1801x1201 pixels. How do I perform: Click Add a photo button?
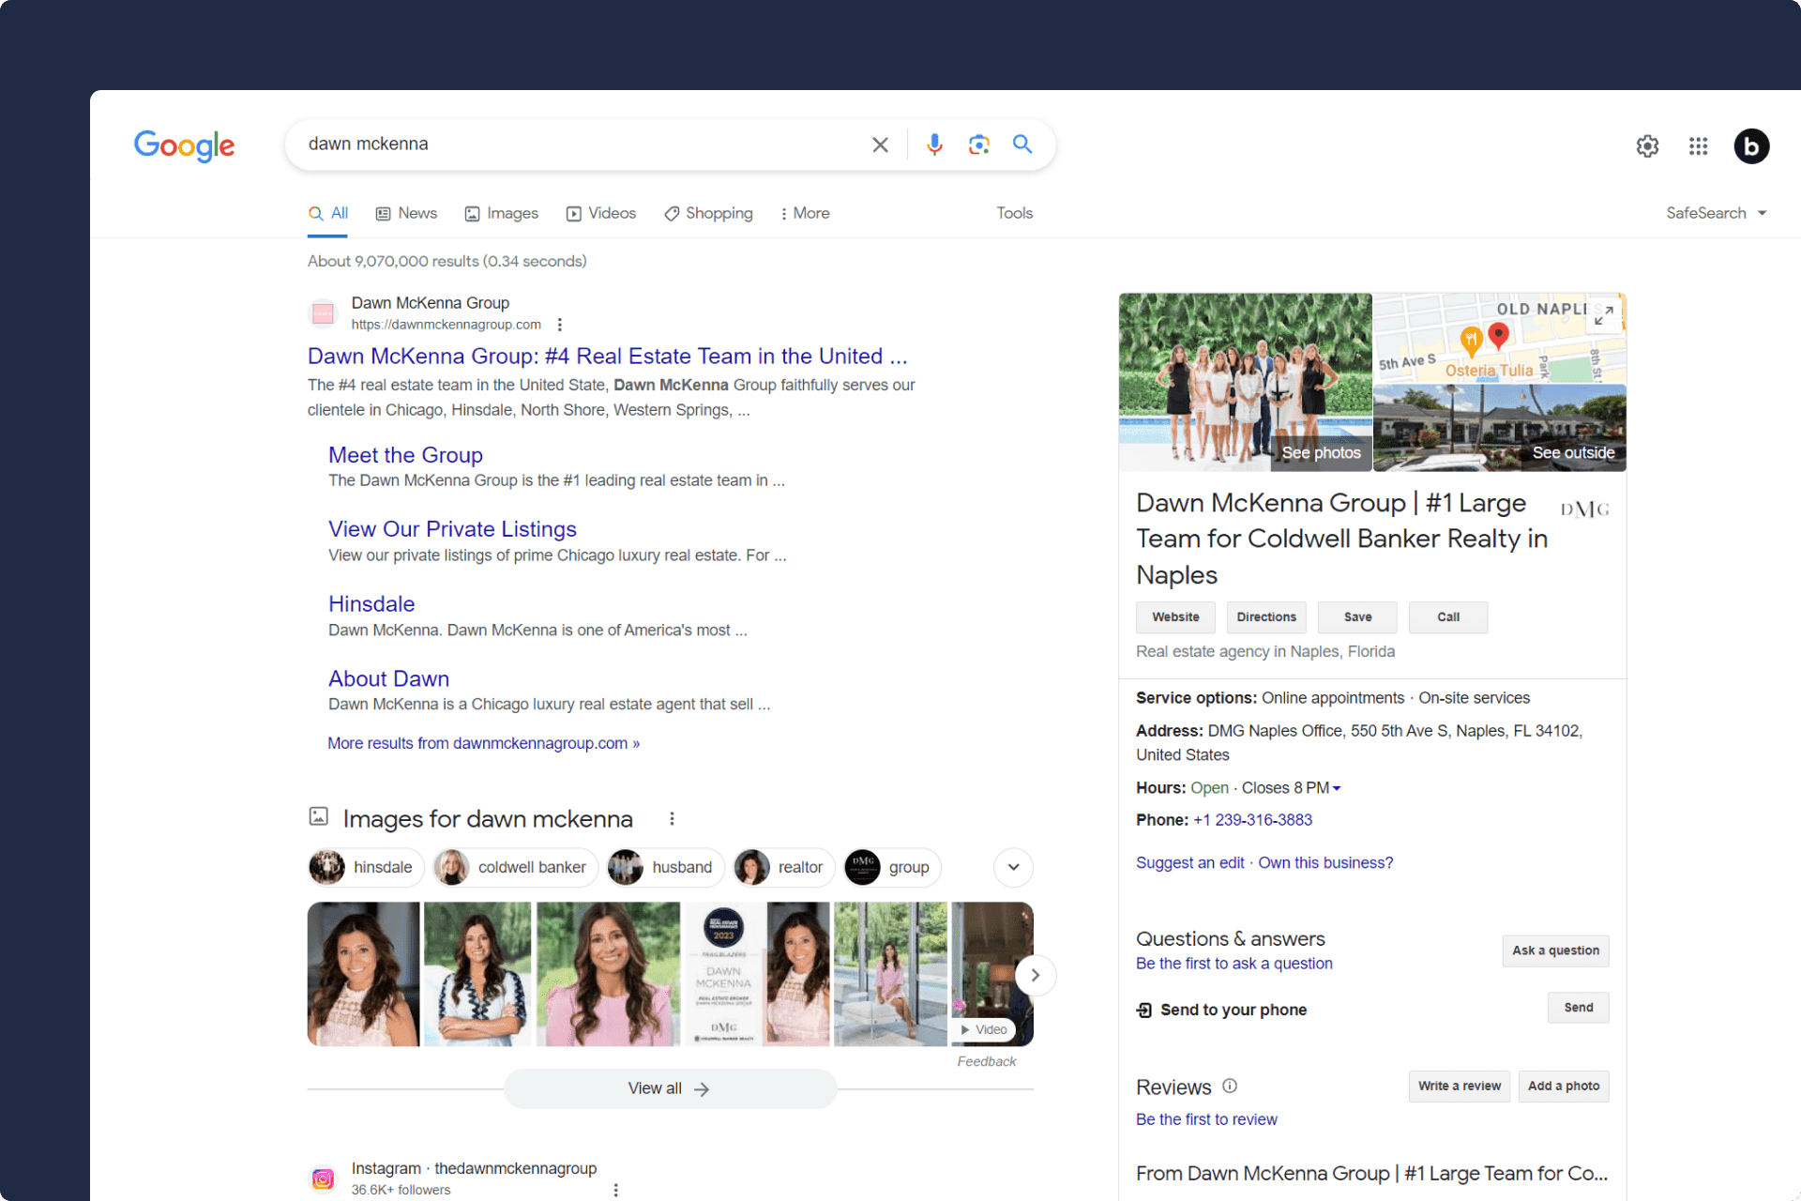[1563, 1086]
